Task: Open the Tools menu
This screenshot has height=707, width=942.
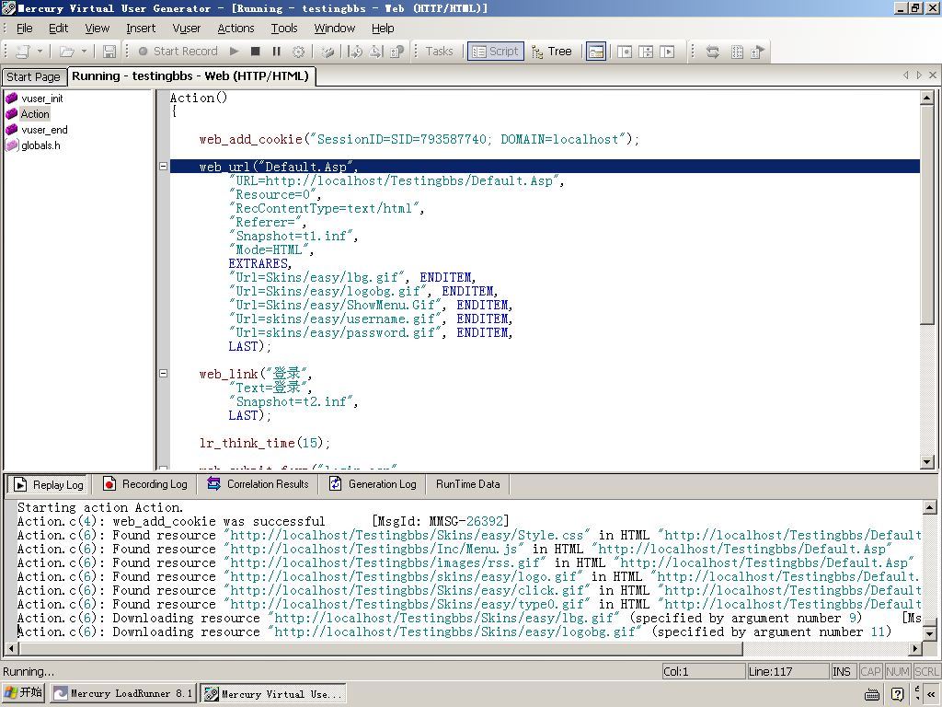Action: tap(284, 29)
